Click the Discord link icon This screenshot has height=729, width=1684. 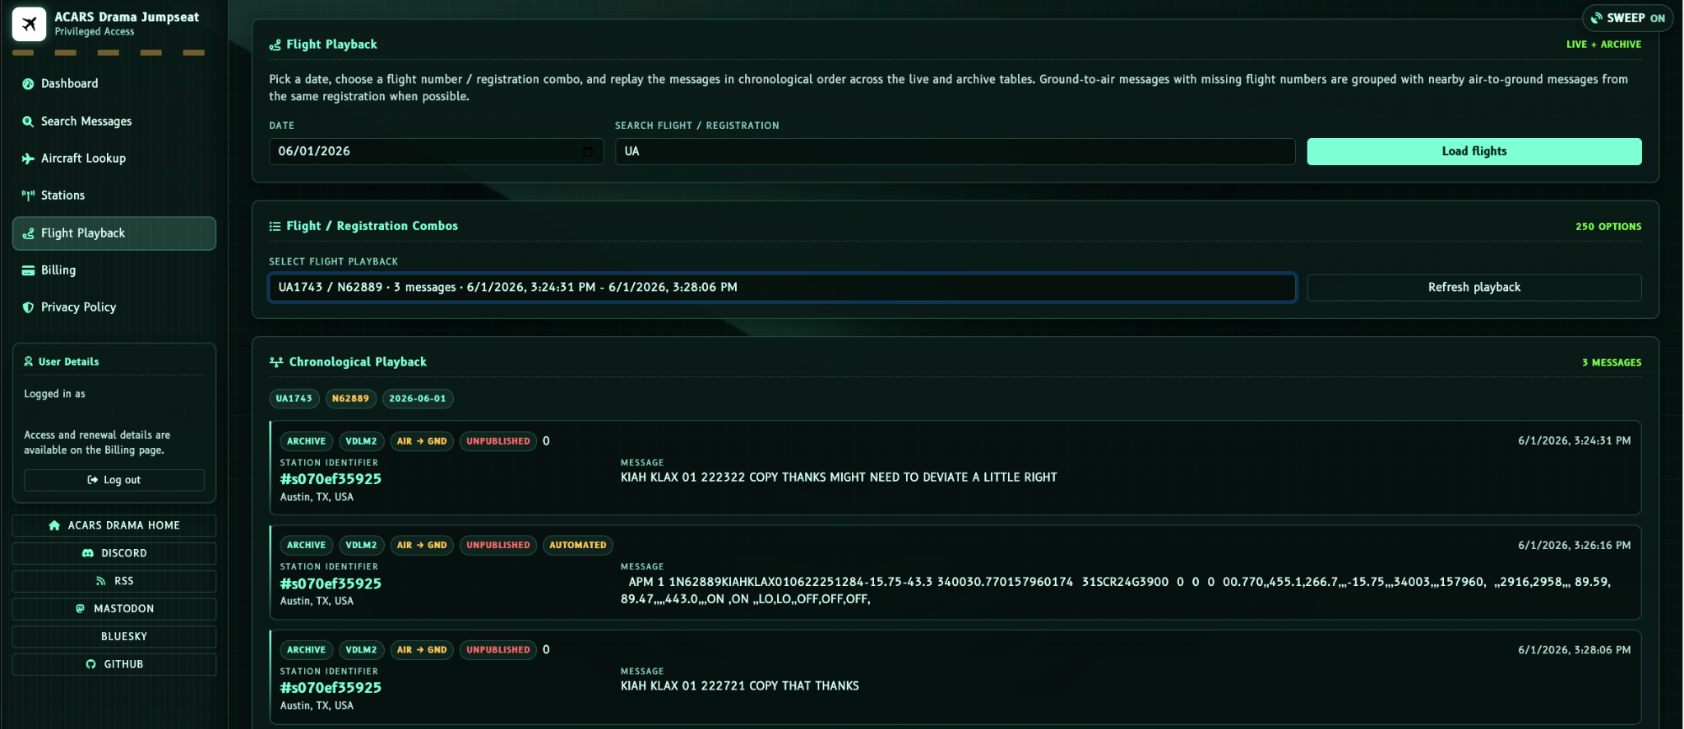pyautogui.click(x=88, y=553)
